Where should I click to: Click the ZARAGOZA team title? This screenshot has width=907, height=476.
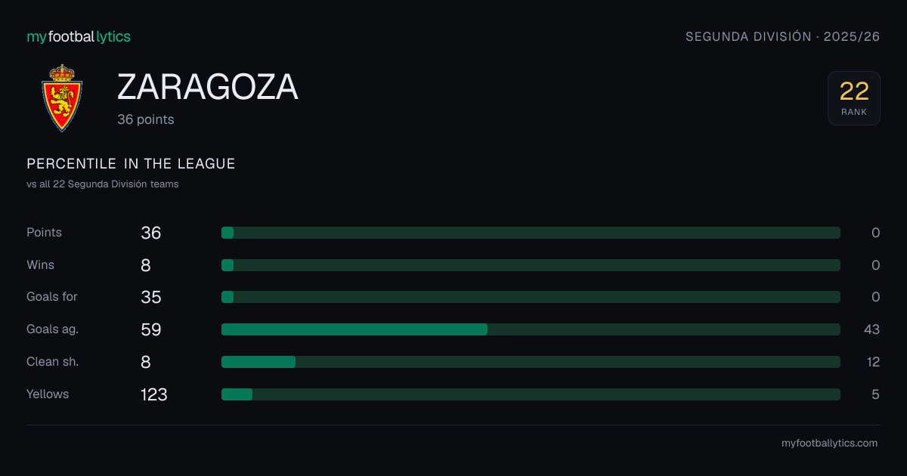[x=208, y=88]
